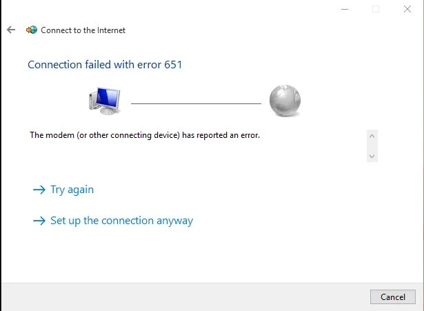Choose Set up the connection anyway
Viewport: 424px width, 311px height.
pos(121,221)
